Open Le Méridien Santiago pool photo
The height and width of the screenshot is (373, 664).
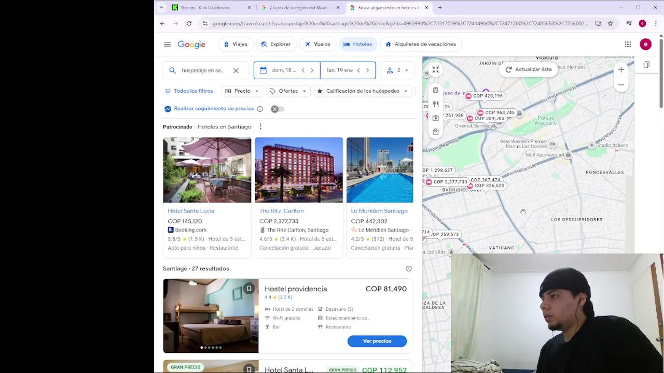click(x=380, y=170)
